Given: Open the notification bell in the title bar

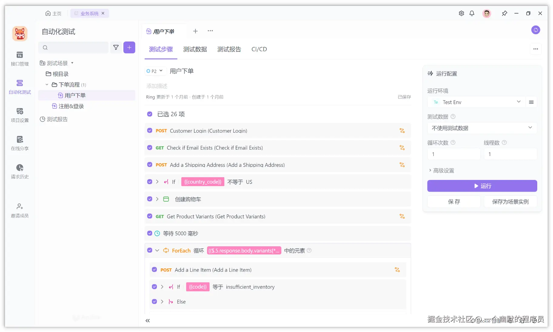Looking at the screenshot, I should [472, 13].
